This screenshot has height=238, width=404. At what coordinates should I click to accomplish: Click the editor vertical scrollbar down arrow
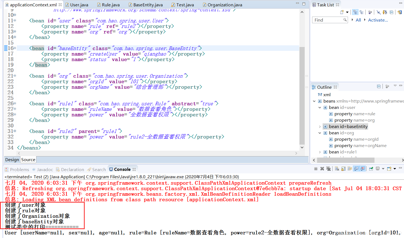(x=302, y=147)
